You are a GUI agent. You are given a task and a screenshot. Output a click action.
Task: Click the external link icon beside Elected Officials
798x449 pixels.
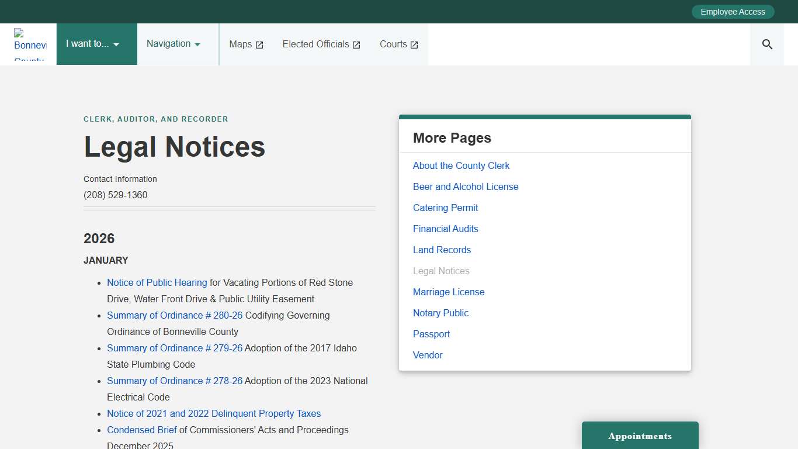point(356,44)
